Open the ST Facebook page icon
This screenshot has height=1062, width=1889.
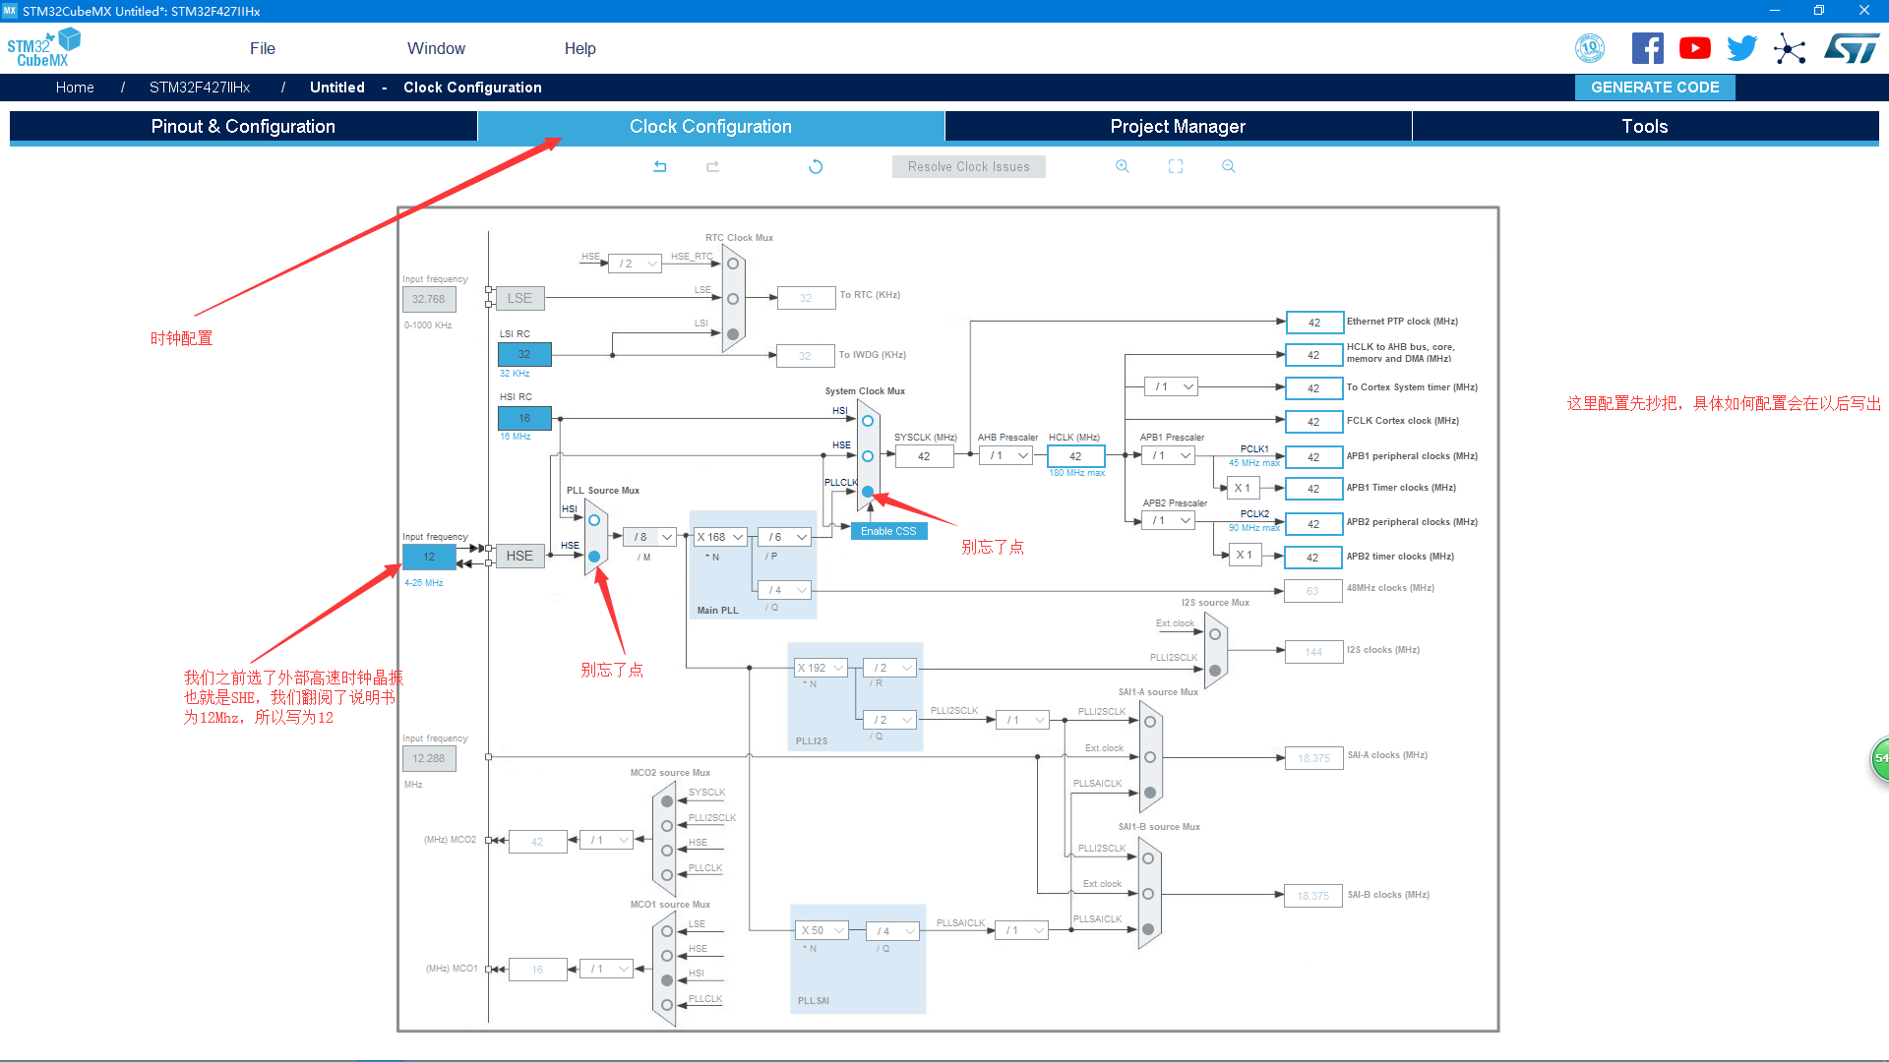[1648, 48]
